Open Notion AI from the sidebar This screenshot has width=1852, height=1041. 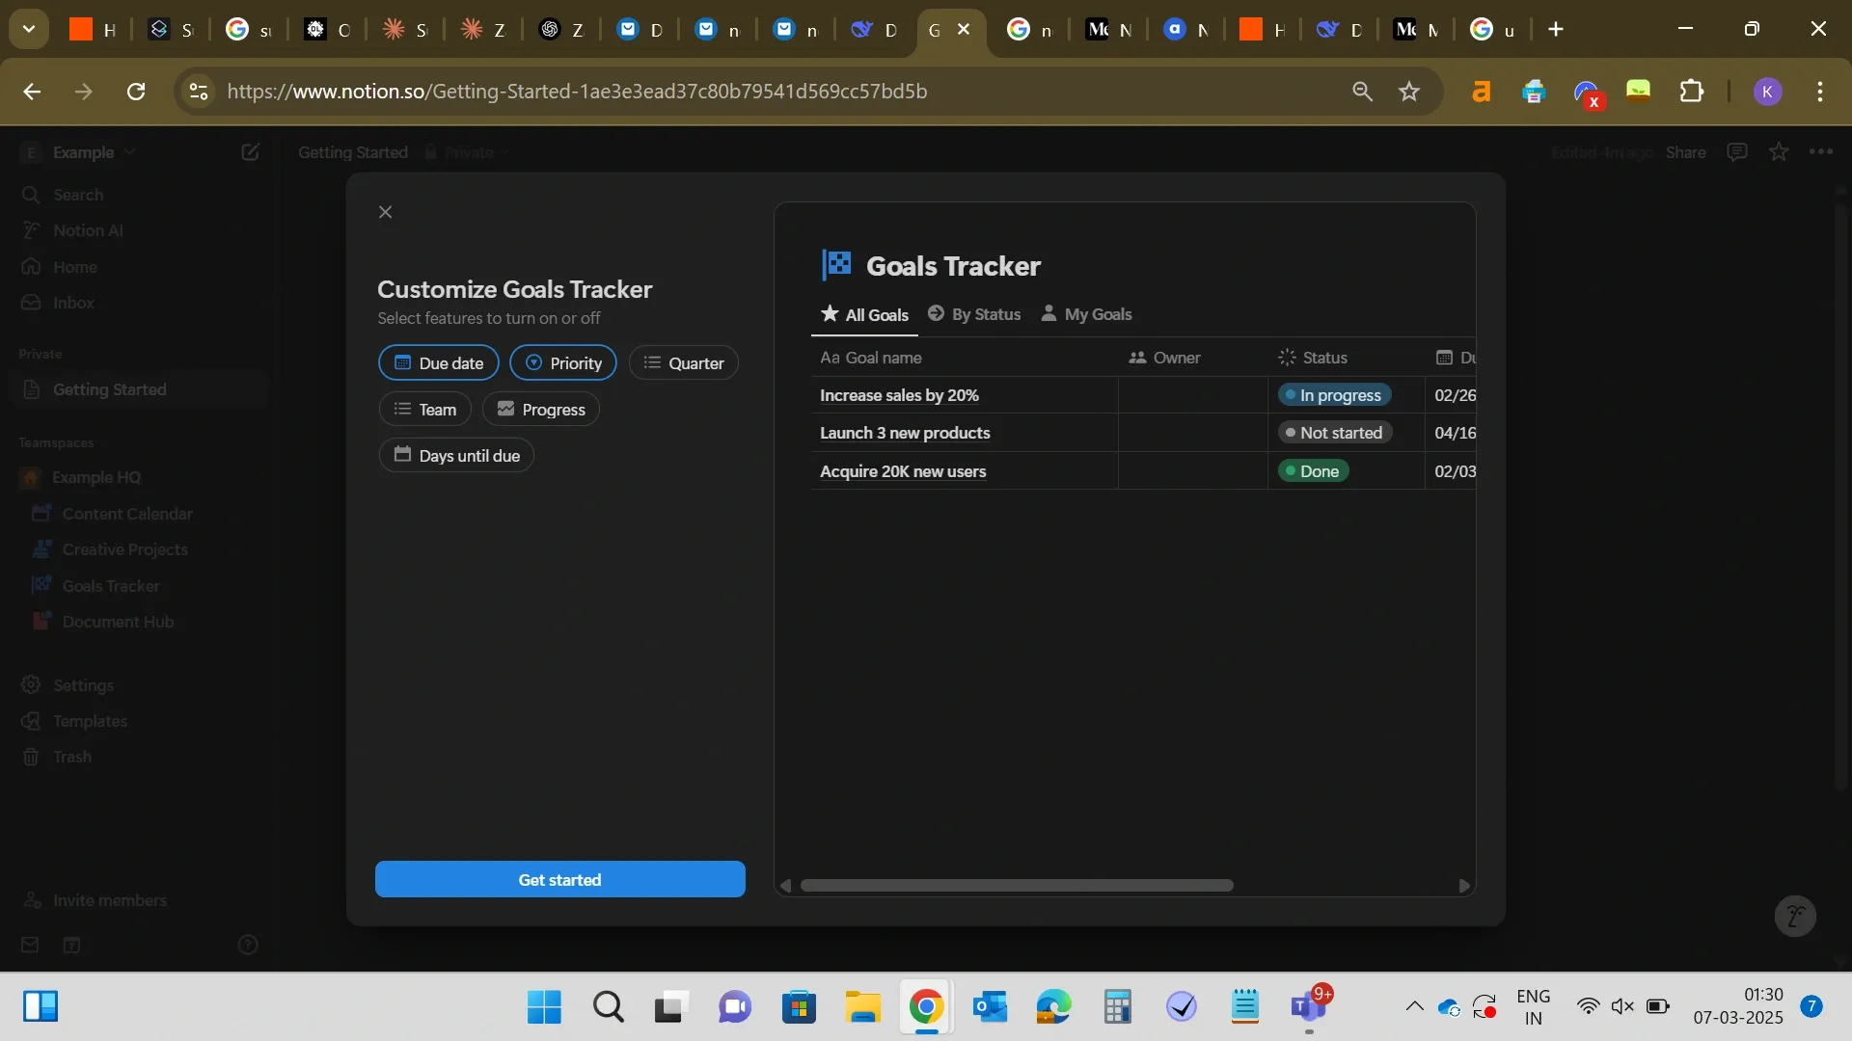(x=89, y=230)
